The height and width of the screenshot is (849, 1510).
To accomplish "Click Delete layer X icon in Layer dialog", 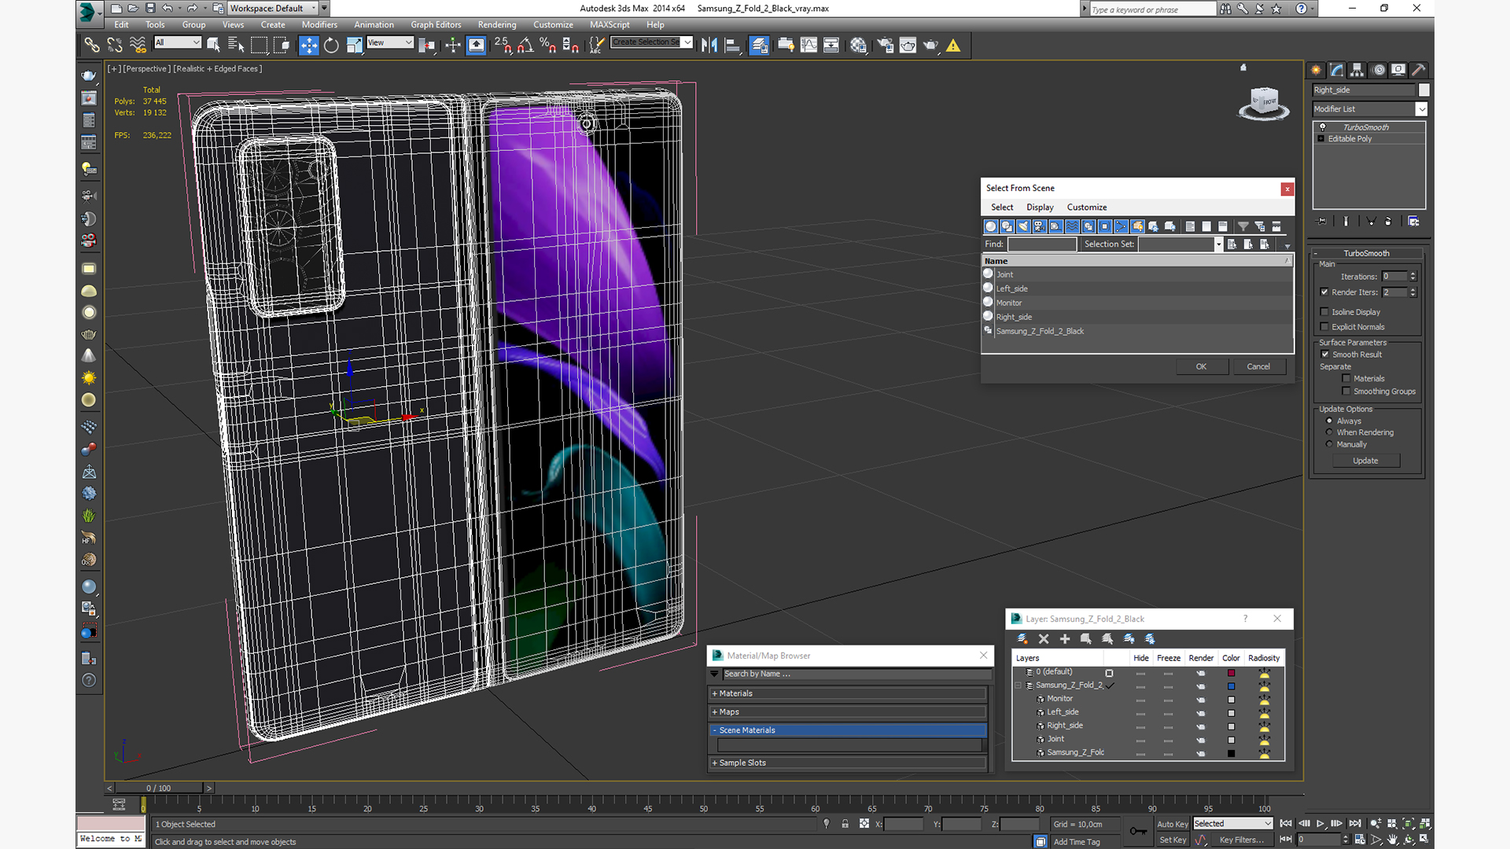I will [x=1044, y=639].
